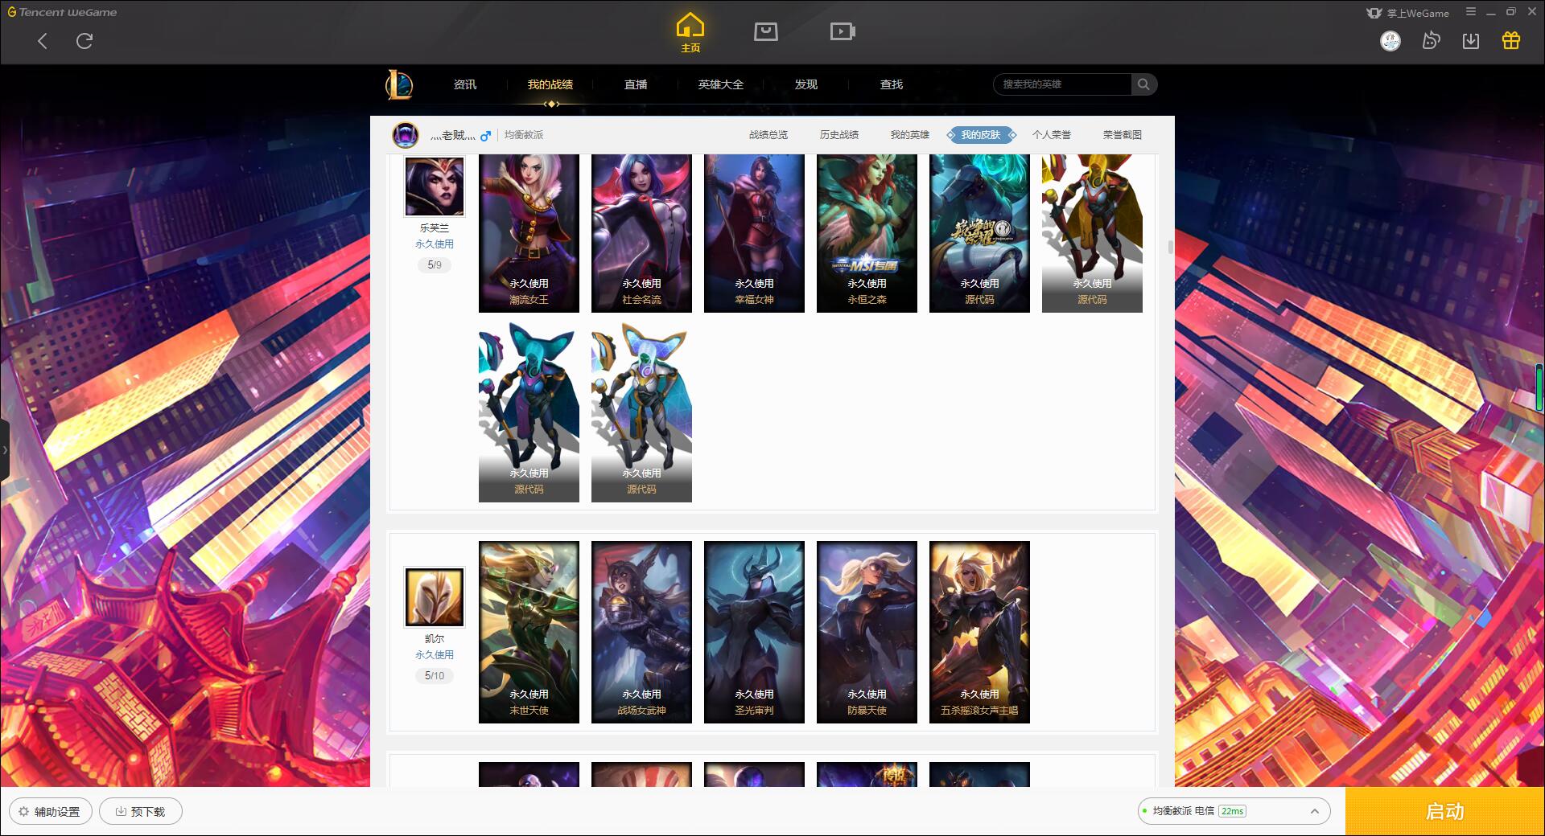This screenshot has width=1545, height=836.
Task: Switch to 战绩总览 sub-tab
Action: [768, 135]
